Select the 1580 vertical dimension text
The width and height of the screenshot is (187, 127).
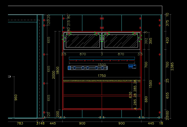(x=151, y=84)
